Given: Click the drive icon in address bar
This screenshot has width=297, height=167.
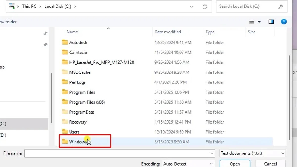Looking at the screenshot, I should 12,6.
